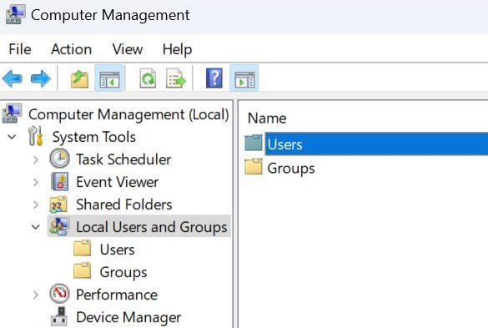488x328 pixels.
Task: Open the View menu
Action: pos(128,49)
